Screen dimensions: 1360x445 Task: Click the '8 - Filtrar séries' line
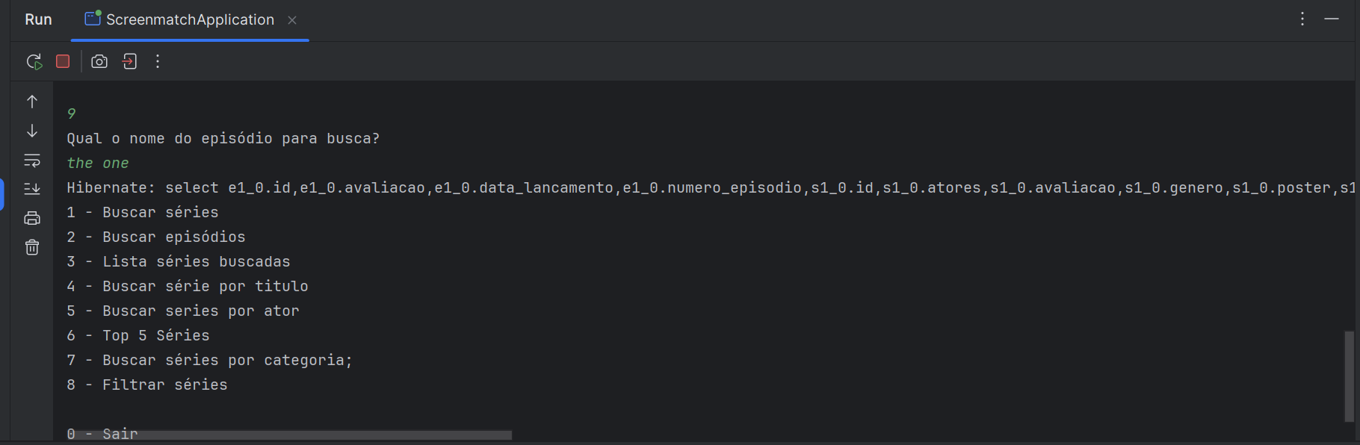[x=147, y=385]
